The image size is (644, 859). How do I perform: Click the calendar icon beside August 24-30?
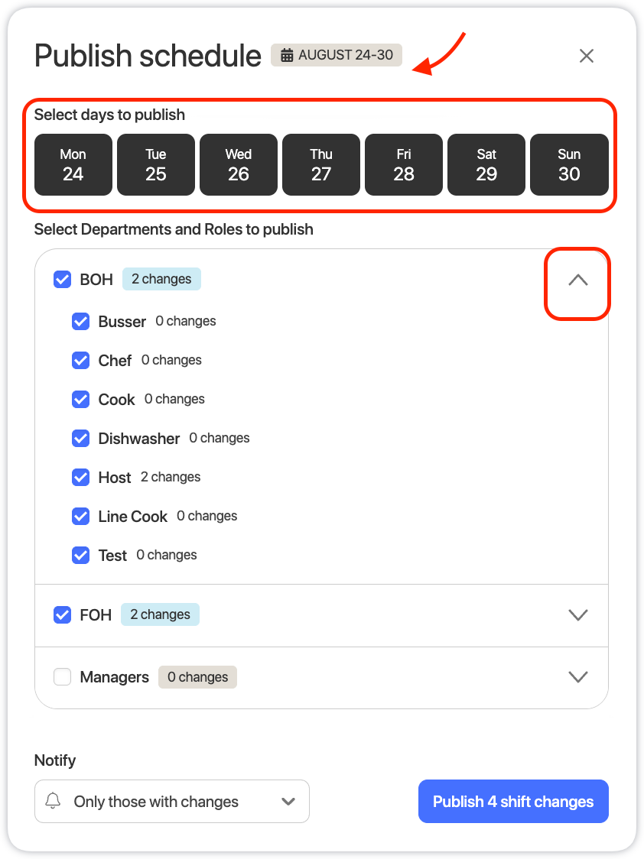(287, 55)
